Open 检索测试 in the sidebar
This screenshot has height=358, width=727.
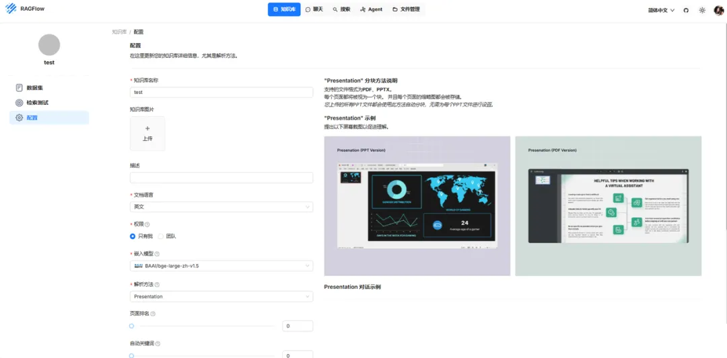[49, 103]
